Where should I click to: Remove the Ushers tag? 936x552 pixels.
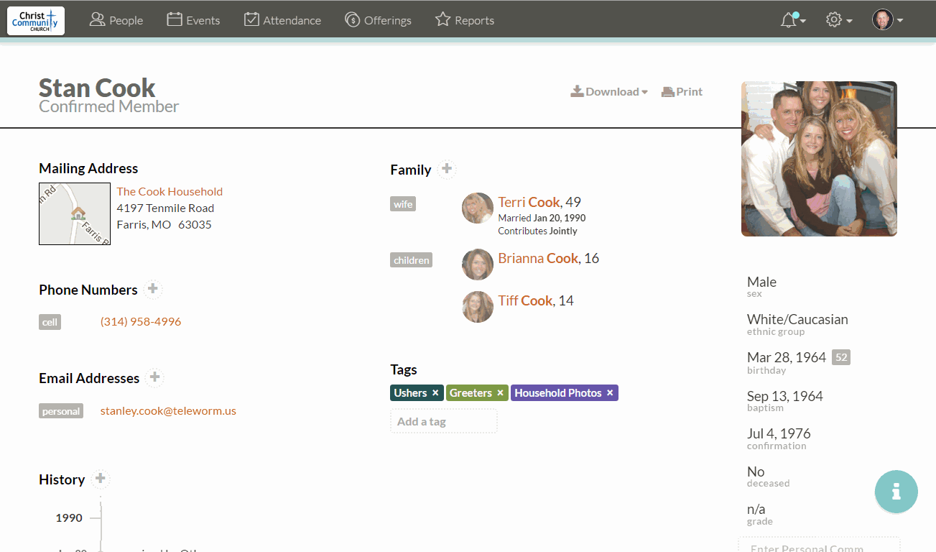(435, 393)
